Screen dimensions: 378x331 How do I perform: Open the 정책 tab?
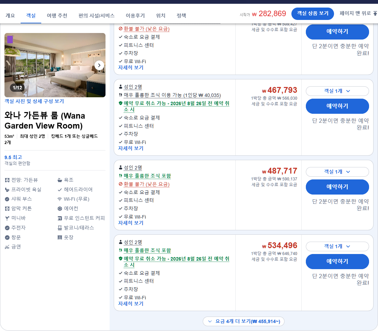(181, 16)
